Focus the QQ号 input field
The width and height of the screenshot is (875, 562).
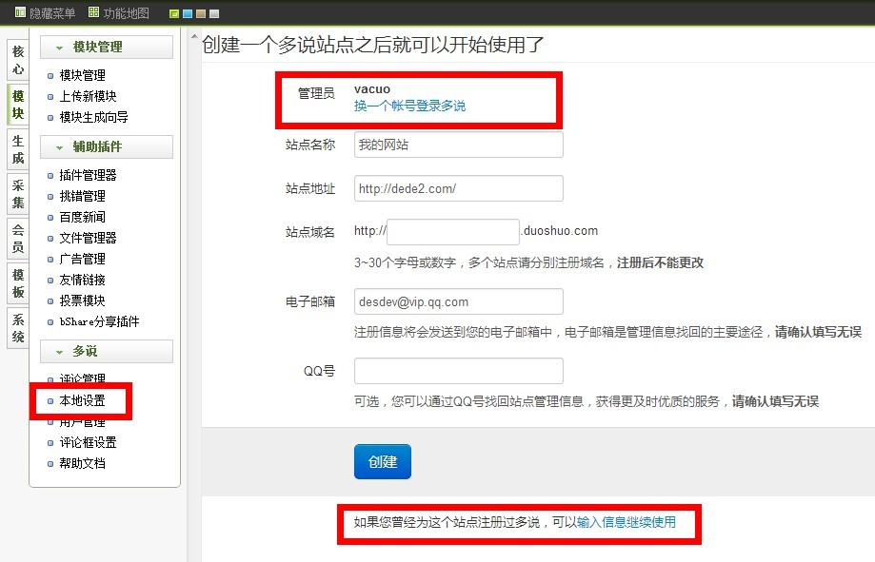pos(459,371)
